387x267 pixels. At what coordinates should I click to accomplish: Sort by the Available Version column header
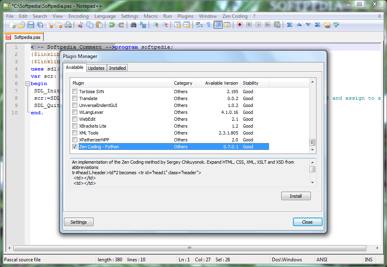coord(218,83)
